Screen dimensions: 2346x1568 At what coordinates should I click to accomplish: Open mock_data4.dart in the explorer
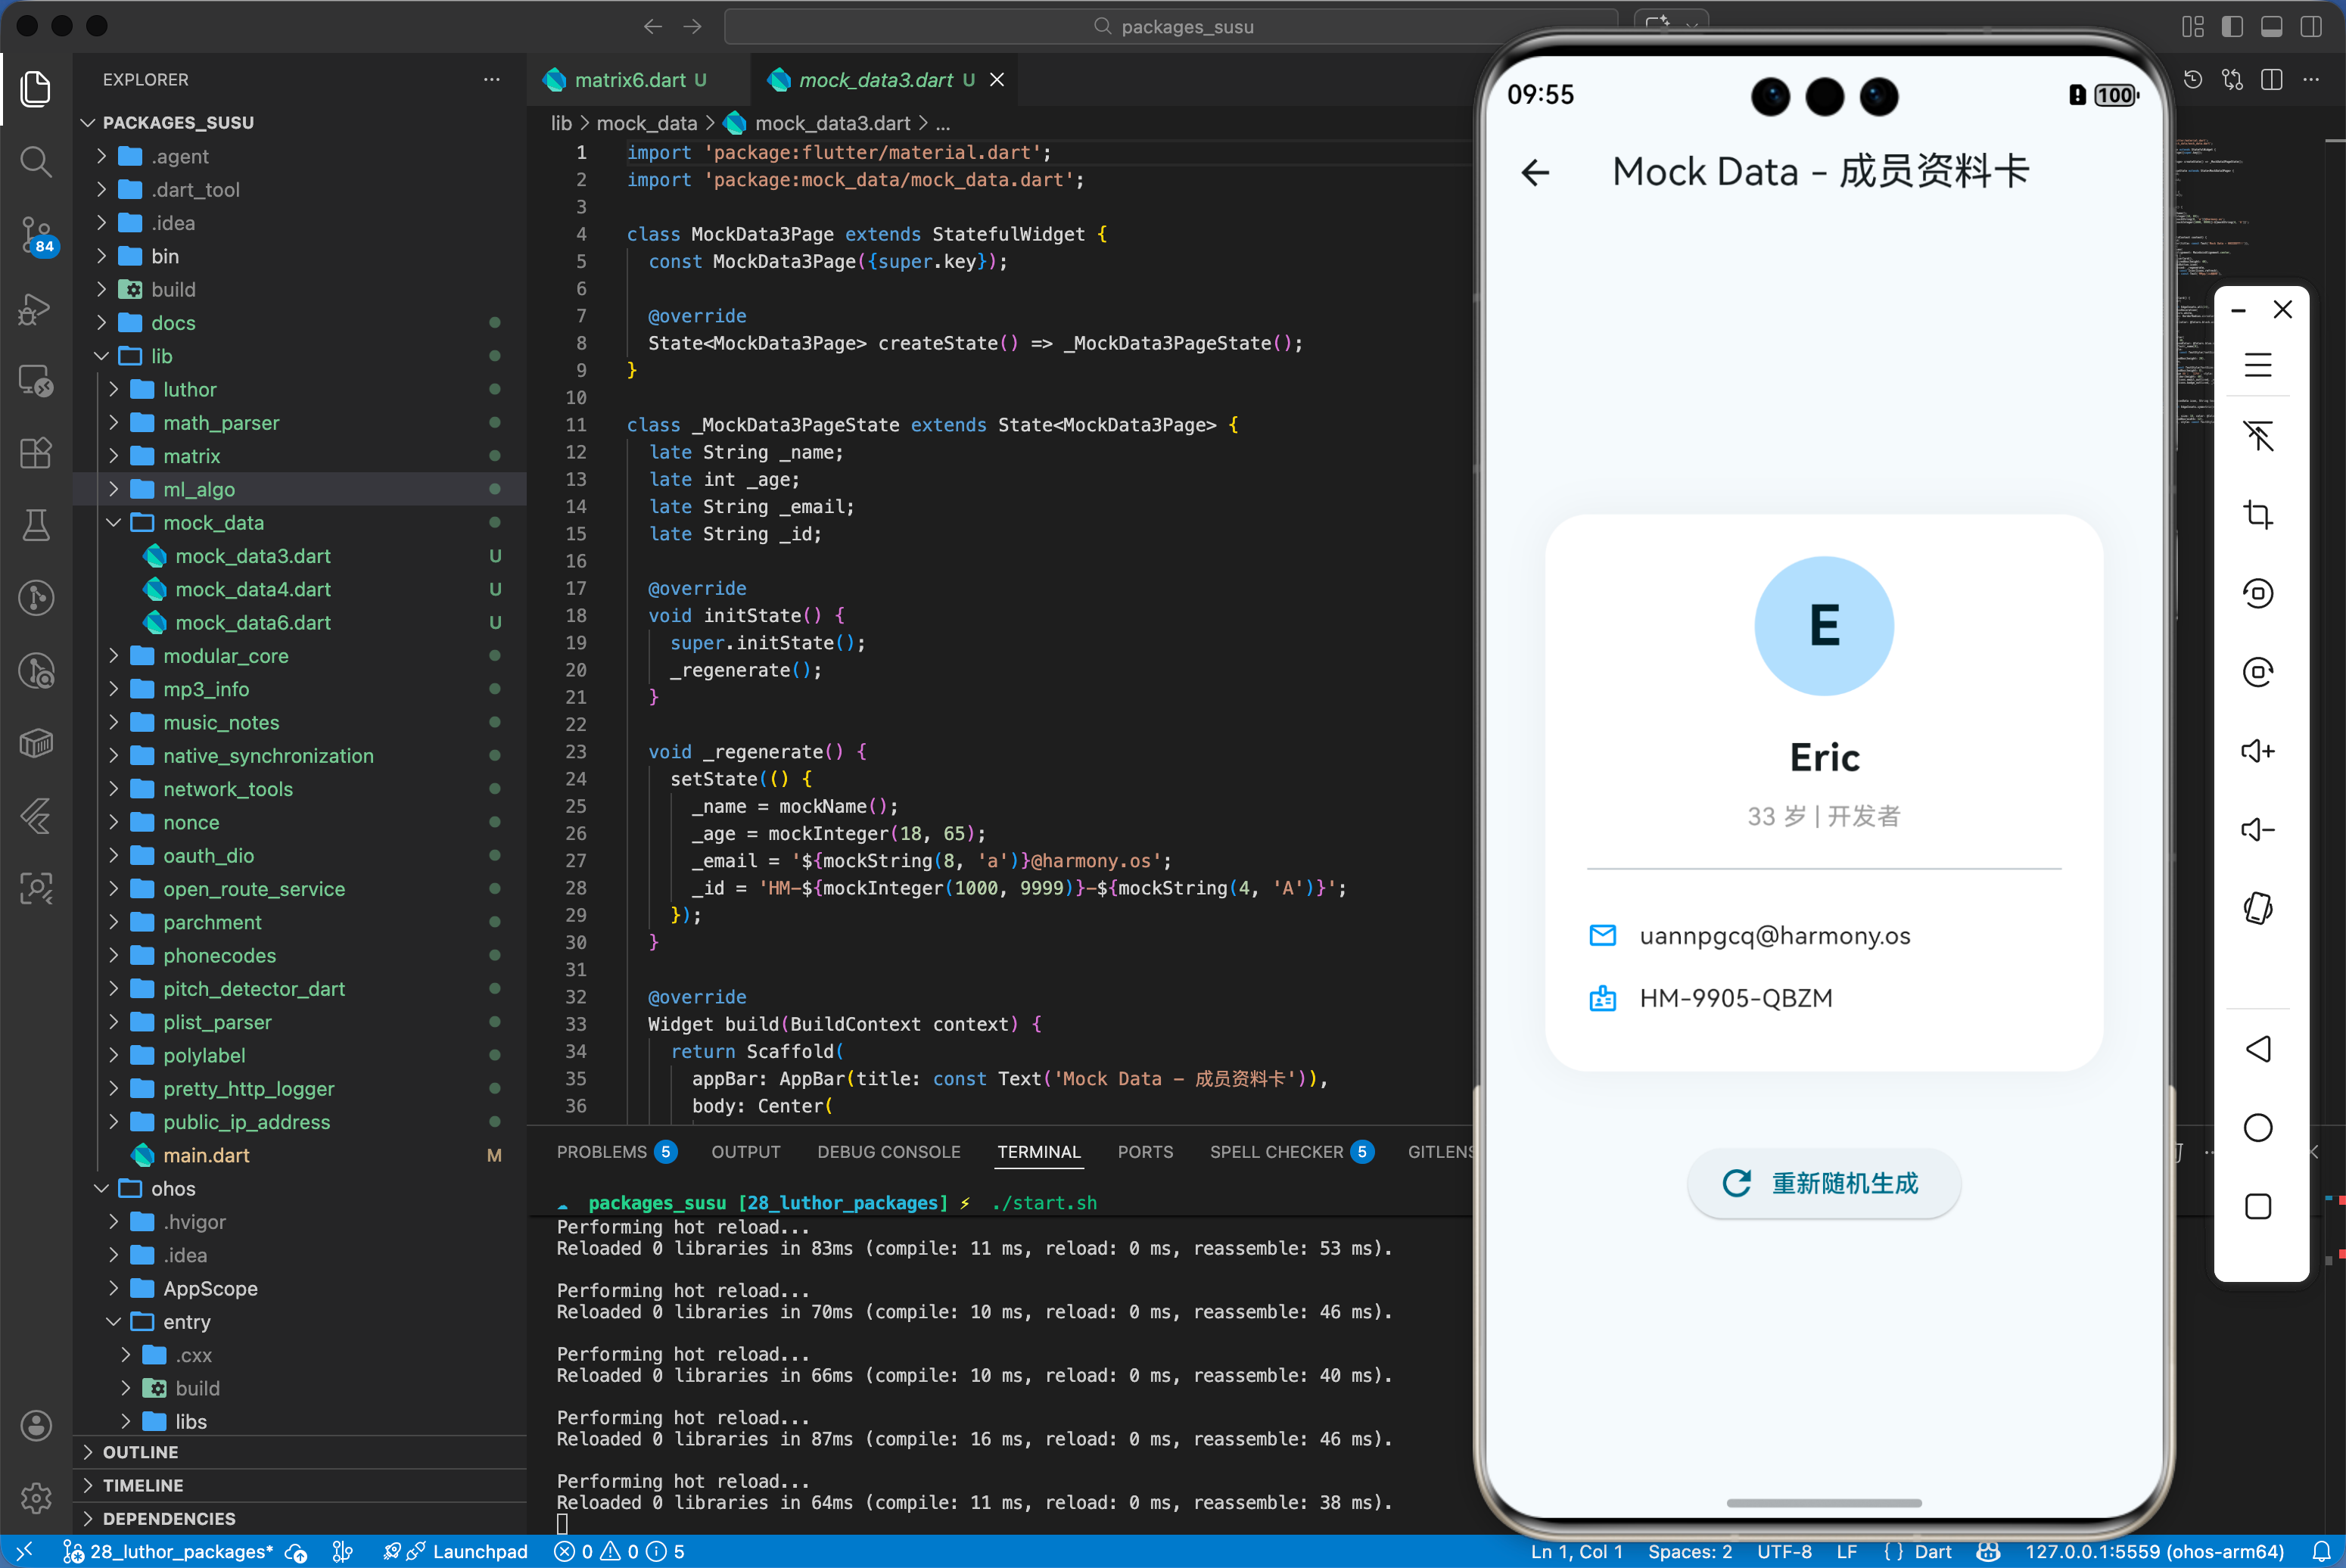[253, 589]
